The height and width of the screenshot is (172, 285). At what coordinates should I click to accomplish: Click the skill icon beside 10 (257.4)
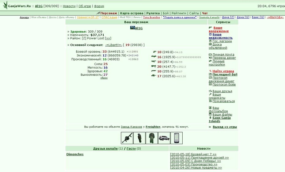click(x=154, y=62)
